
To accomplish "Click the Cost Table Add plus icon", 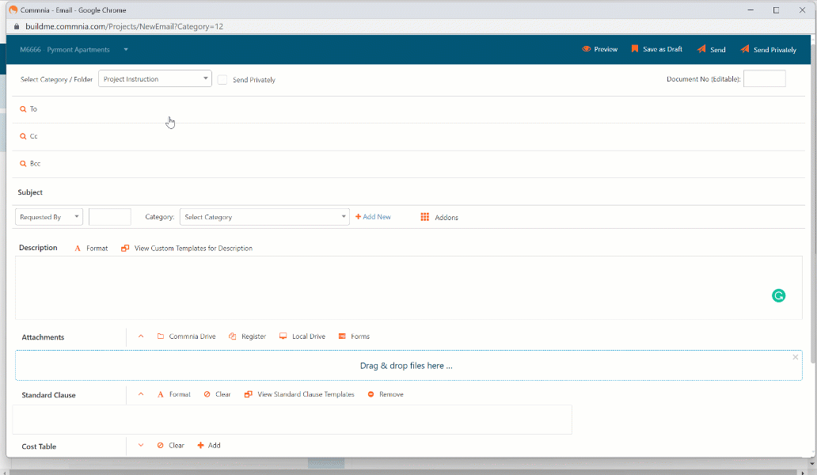I will point(200,445).
